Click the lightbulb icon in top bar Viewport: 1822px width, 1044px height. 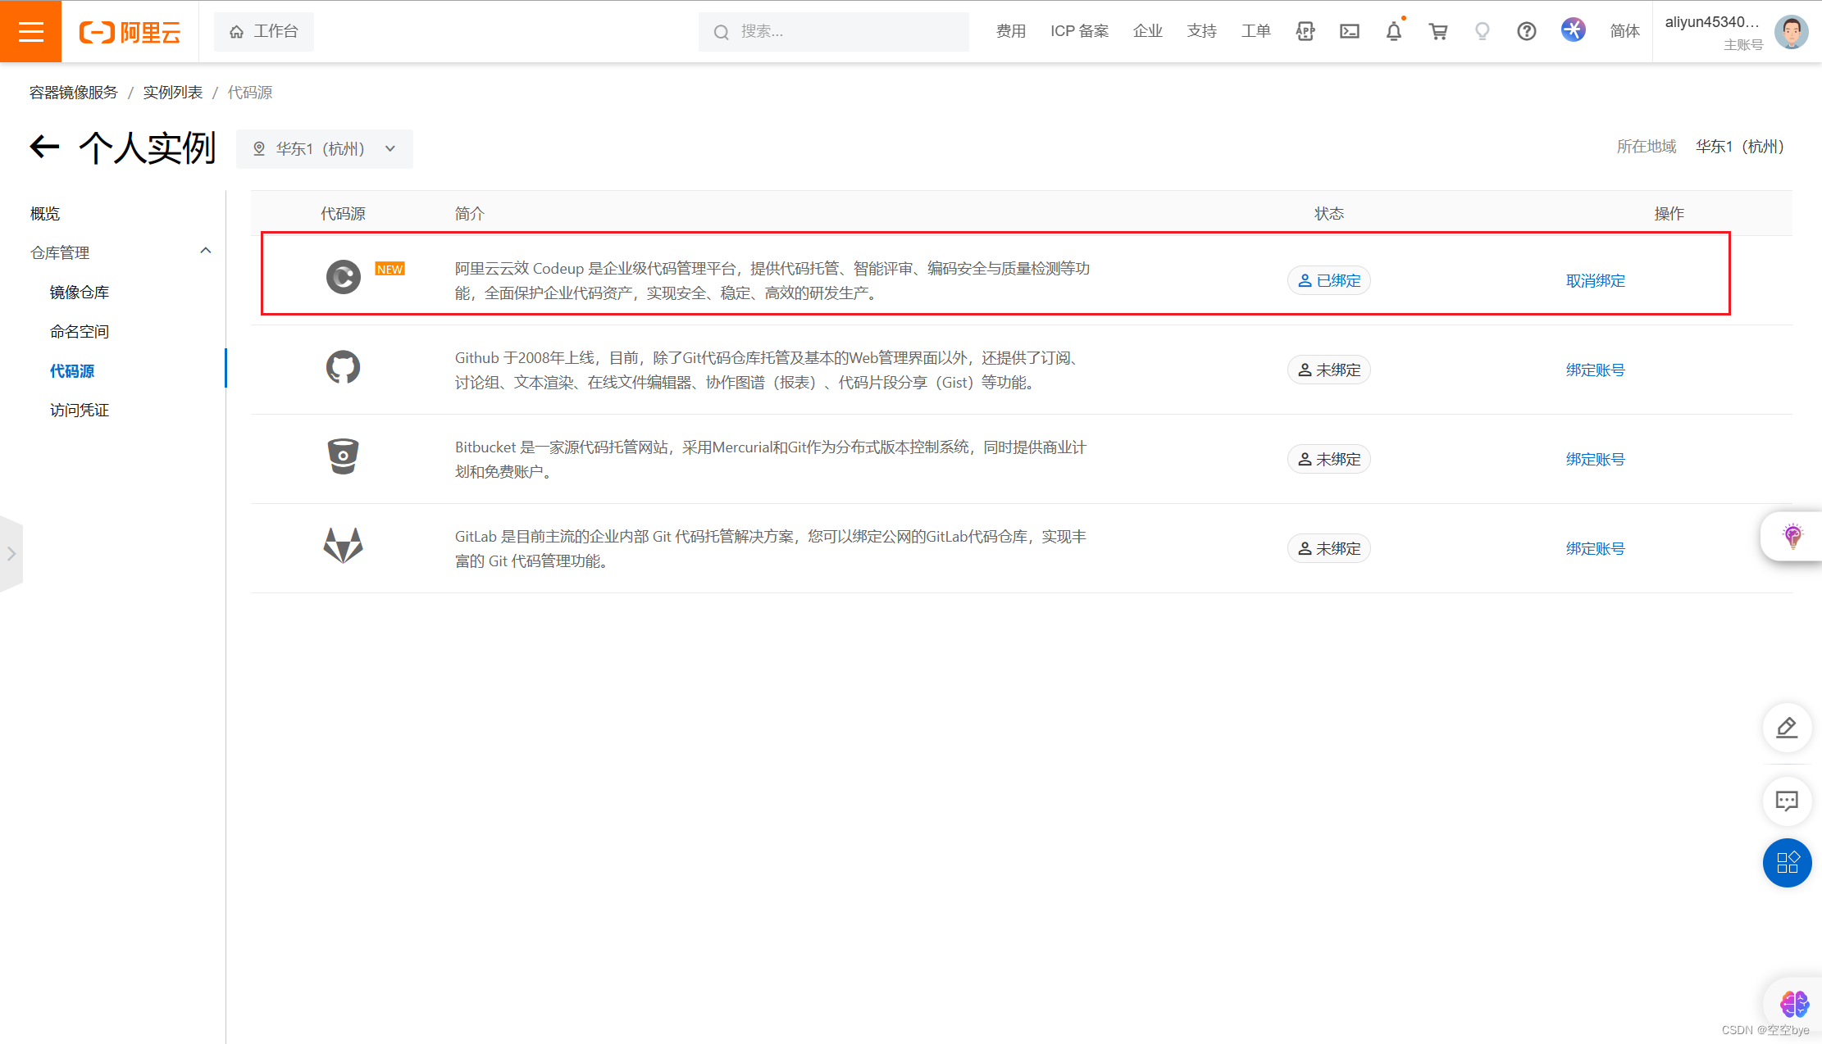pyautogui.click(x=1482, y=31)
